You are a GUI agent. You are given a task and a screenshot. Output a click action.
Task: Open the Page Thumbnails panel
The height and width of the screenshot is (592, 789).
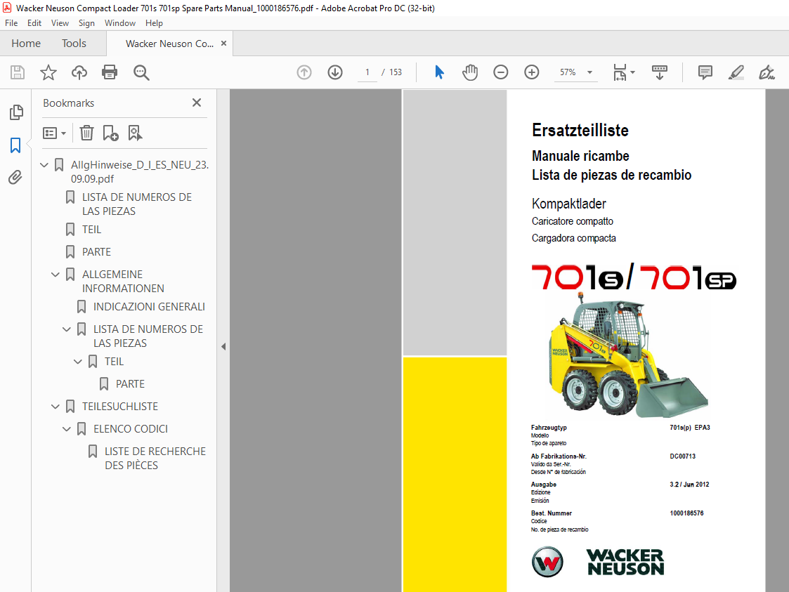[16, 112]
